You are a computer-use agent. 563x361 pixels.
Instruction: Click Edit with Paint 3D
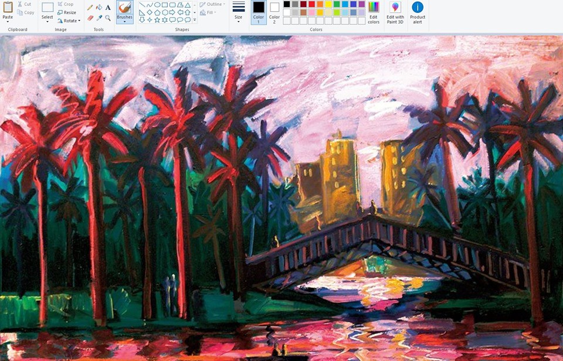[x=396, y=11]
